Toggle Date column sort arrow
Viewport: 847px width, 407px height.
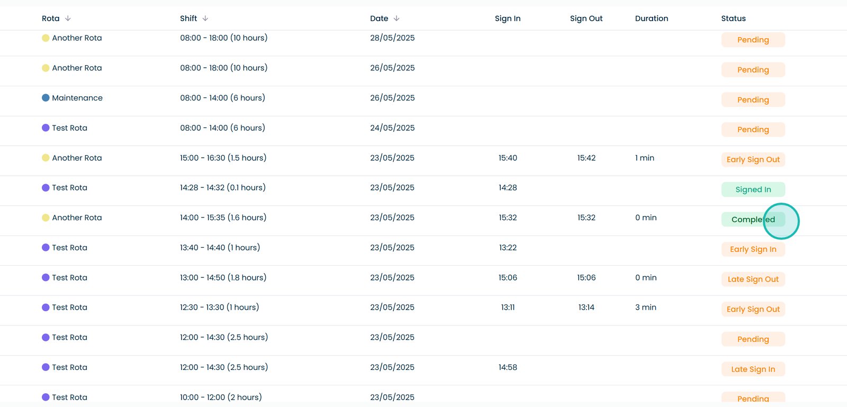397,19
